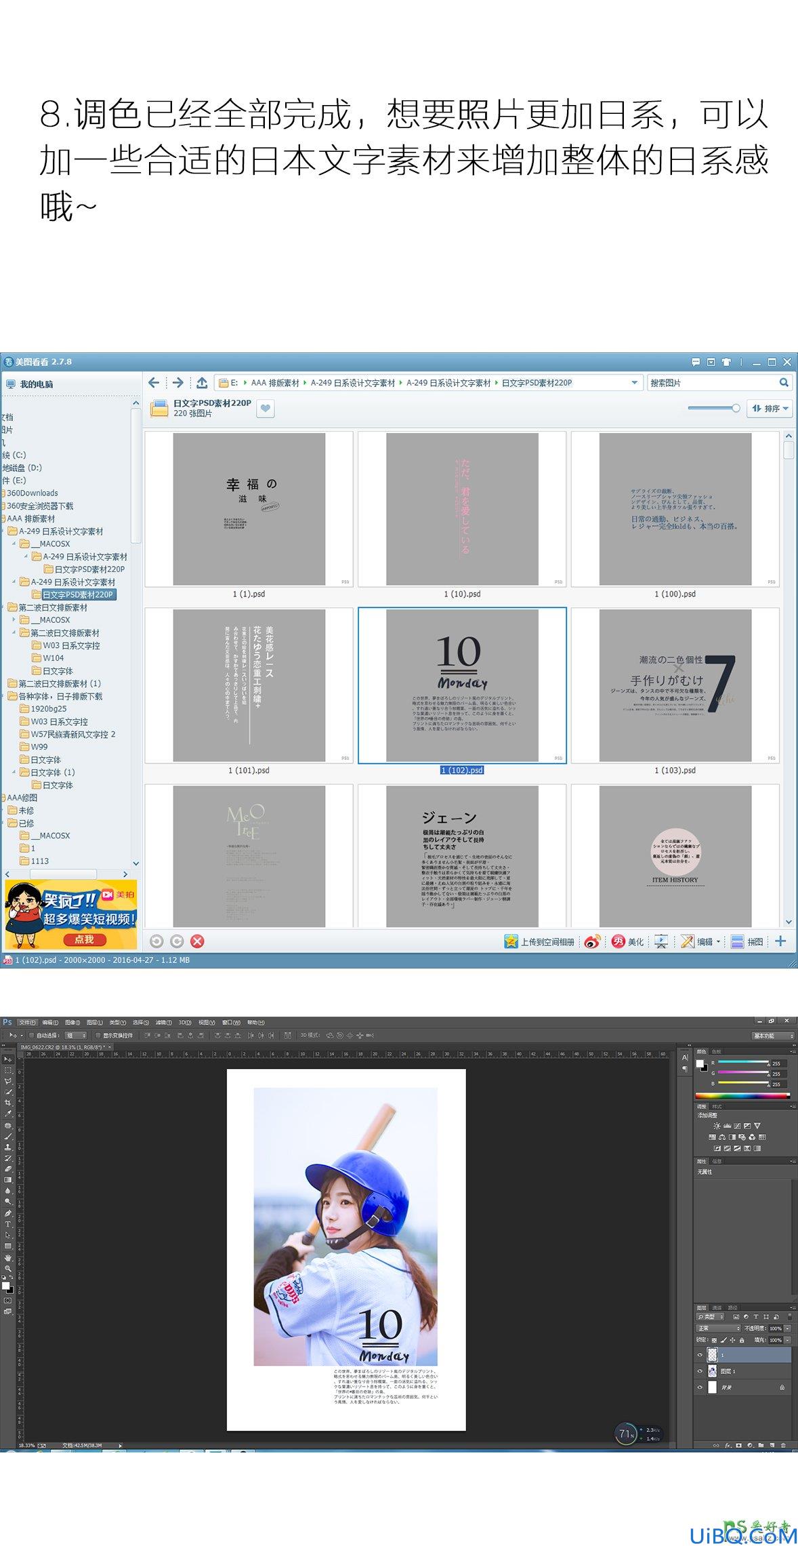The image size is (798, 1546).
Task: Click the 点我 ad button
Action: click(84, 939)
